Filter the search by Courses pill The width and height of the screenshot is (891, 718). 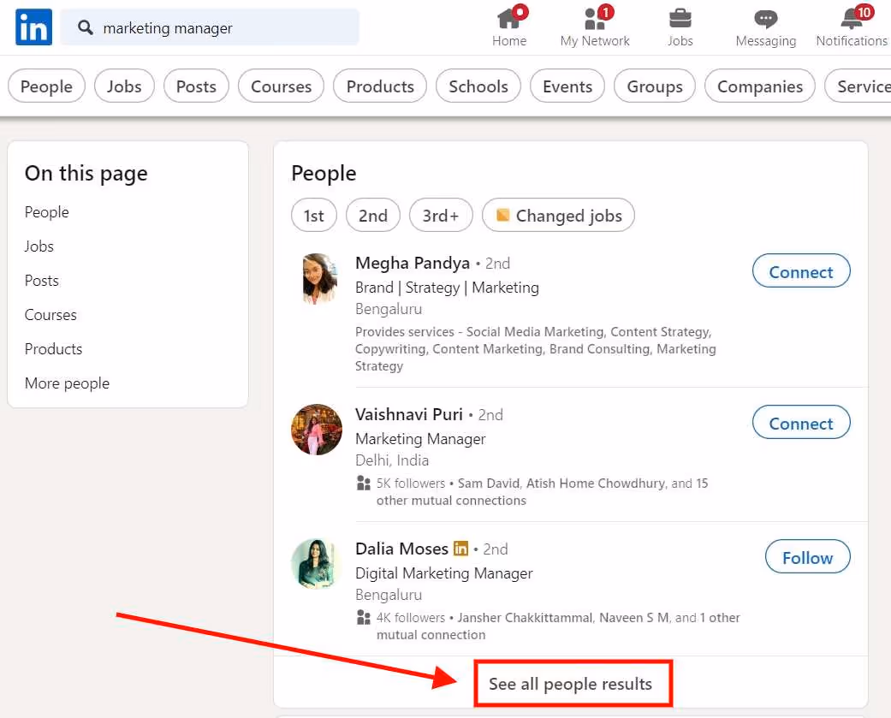(x=282, y=86)
